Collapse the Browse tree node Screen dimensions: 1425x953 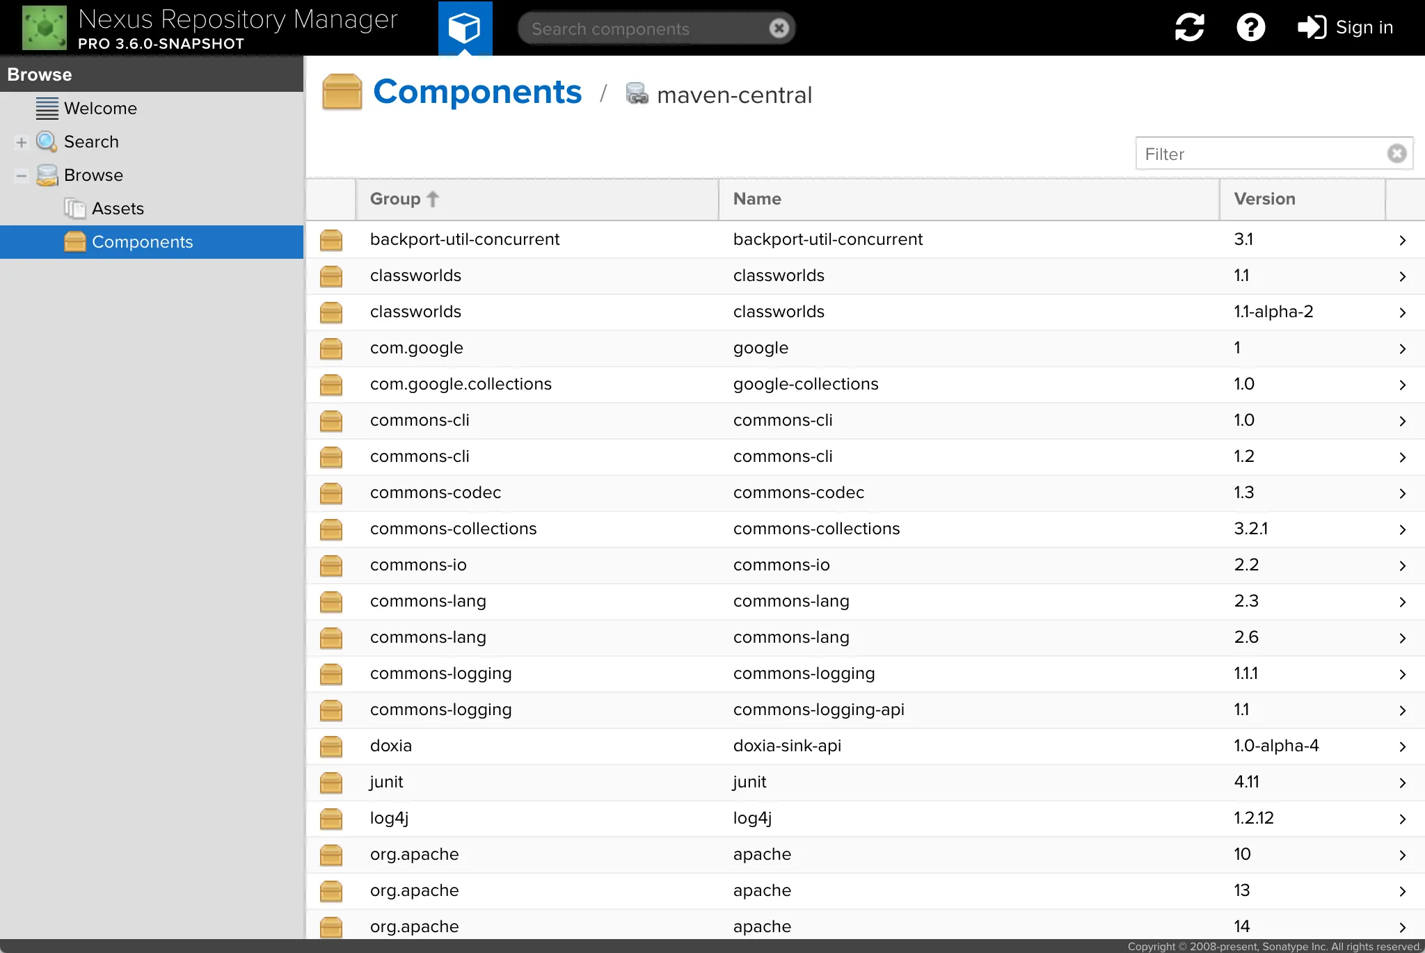[21, 176]
